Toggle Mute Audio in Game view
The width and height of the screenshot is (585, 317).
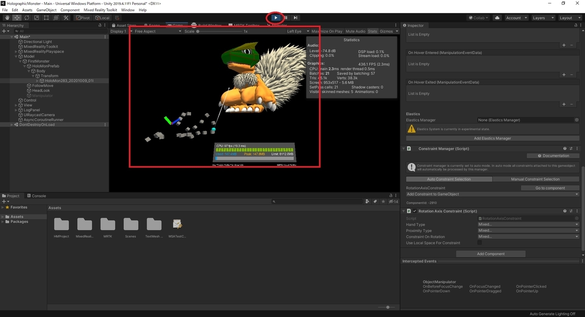pyautogui.click(x=355, y=31)
